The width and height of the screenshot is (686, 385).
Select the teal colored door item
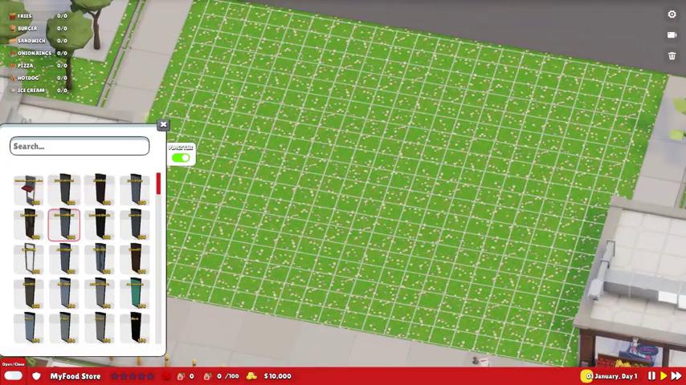click(135, 294)
